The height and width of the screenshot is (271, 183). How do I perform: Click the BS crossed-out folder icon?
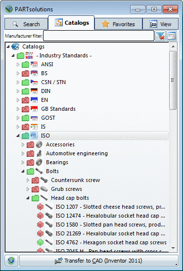point(25,74)
